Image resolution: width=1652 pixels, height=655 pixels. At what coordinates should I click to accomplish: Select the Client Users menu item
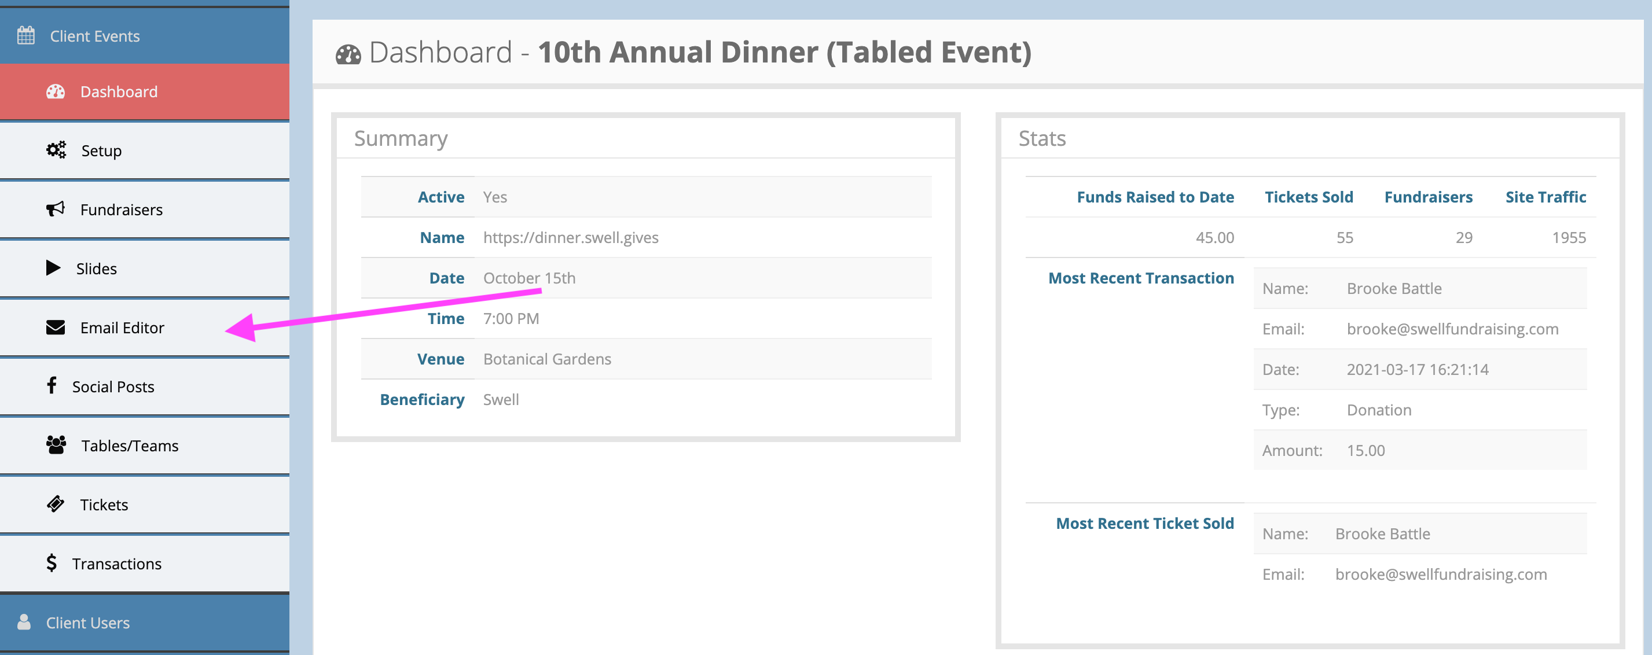click(x=144, y=623)
